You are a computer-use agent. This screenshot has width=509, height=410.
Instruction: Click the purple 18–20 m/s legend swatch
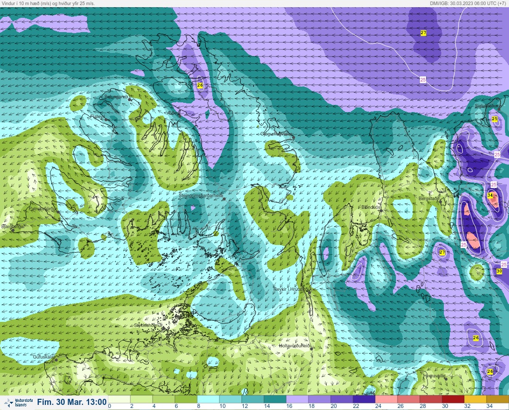tap(320, 399)
